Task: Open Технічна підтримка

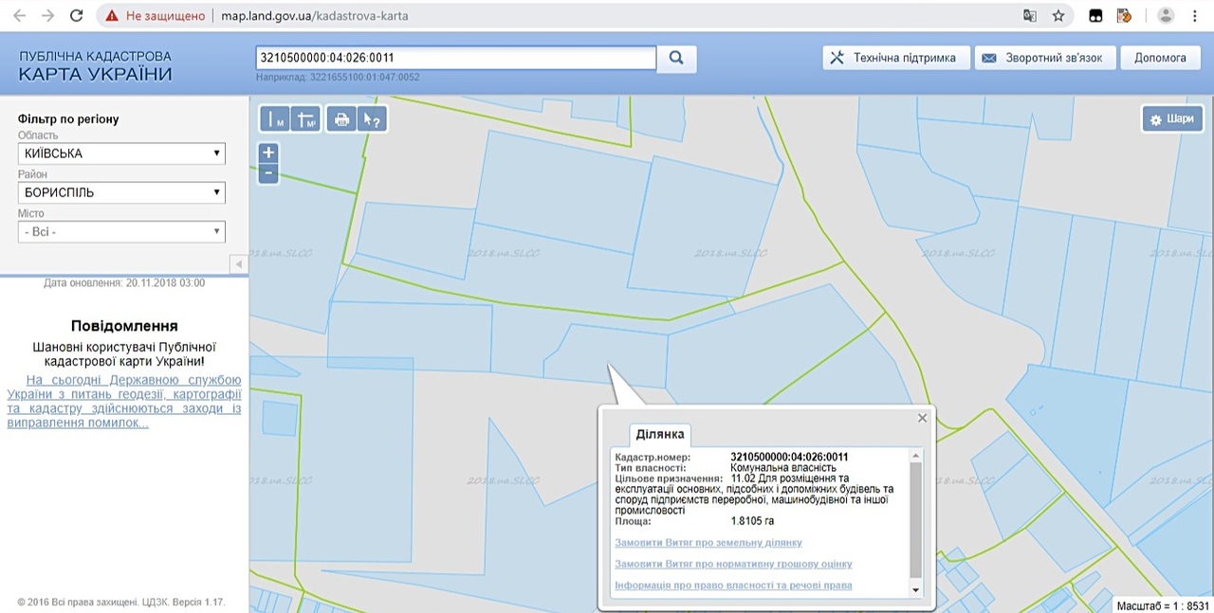Action: tap(895, 58)
